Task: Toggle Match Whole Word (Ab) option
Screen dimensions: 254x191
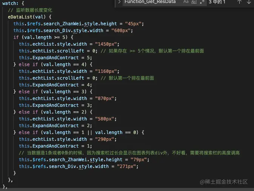Action: click(194, 2)
